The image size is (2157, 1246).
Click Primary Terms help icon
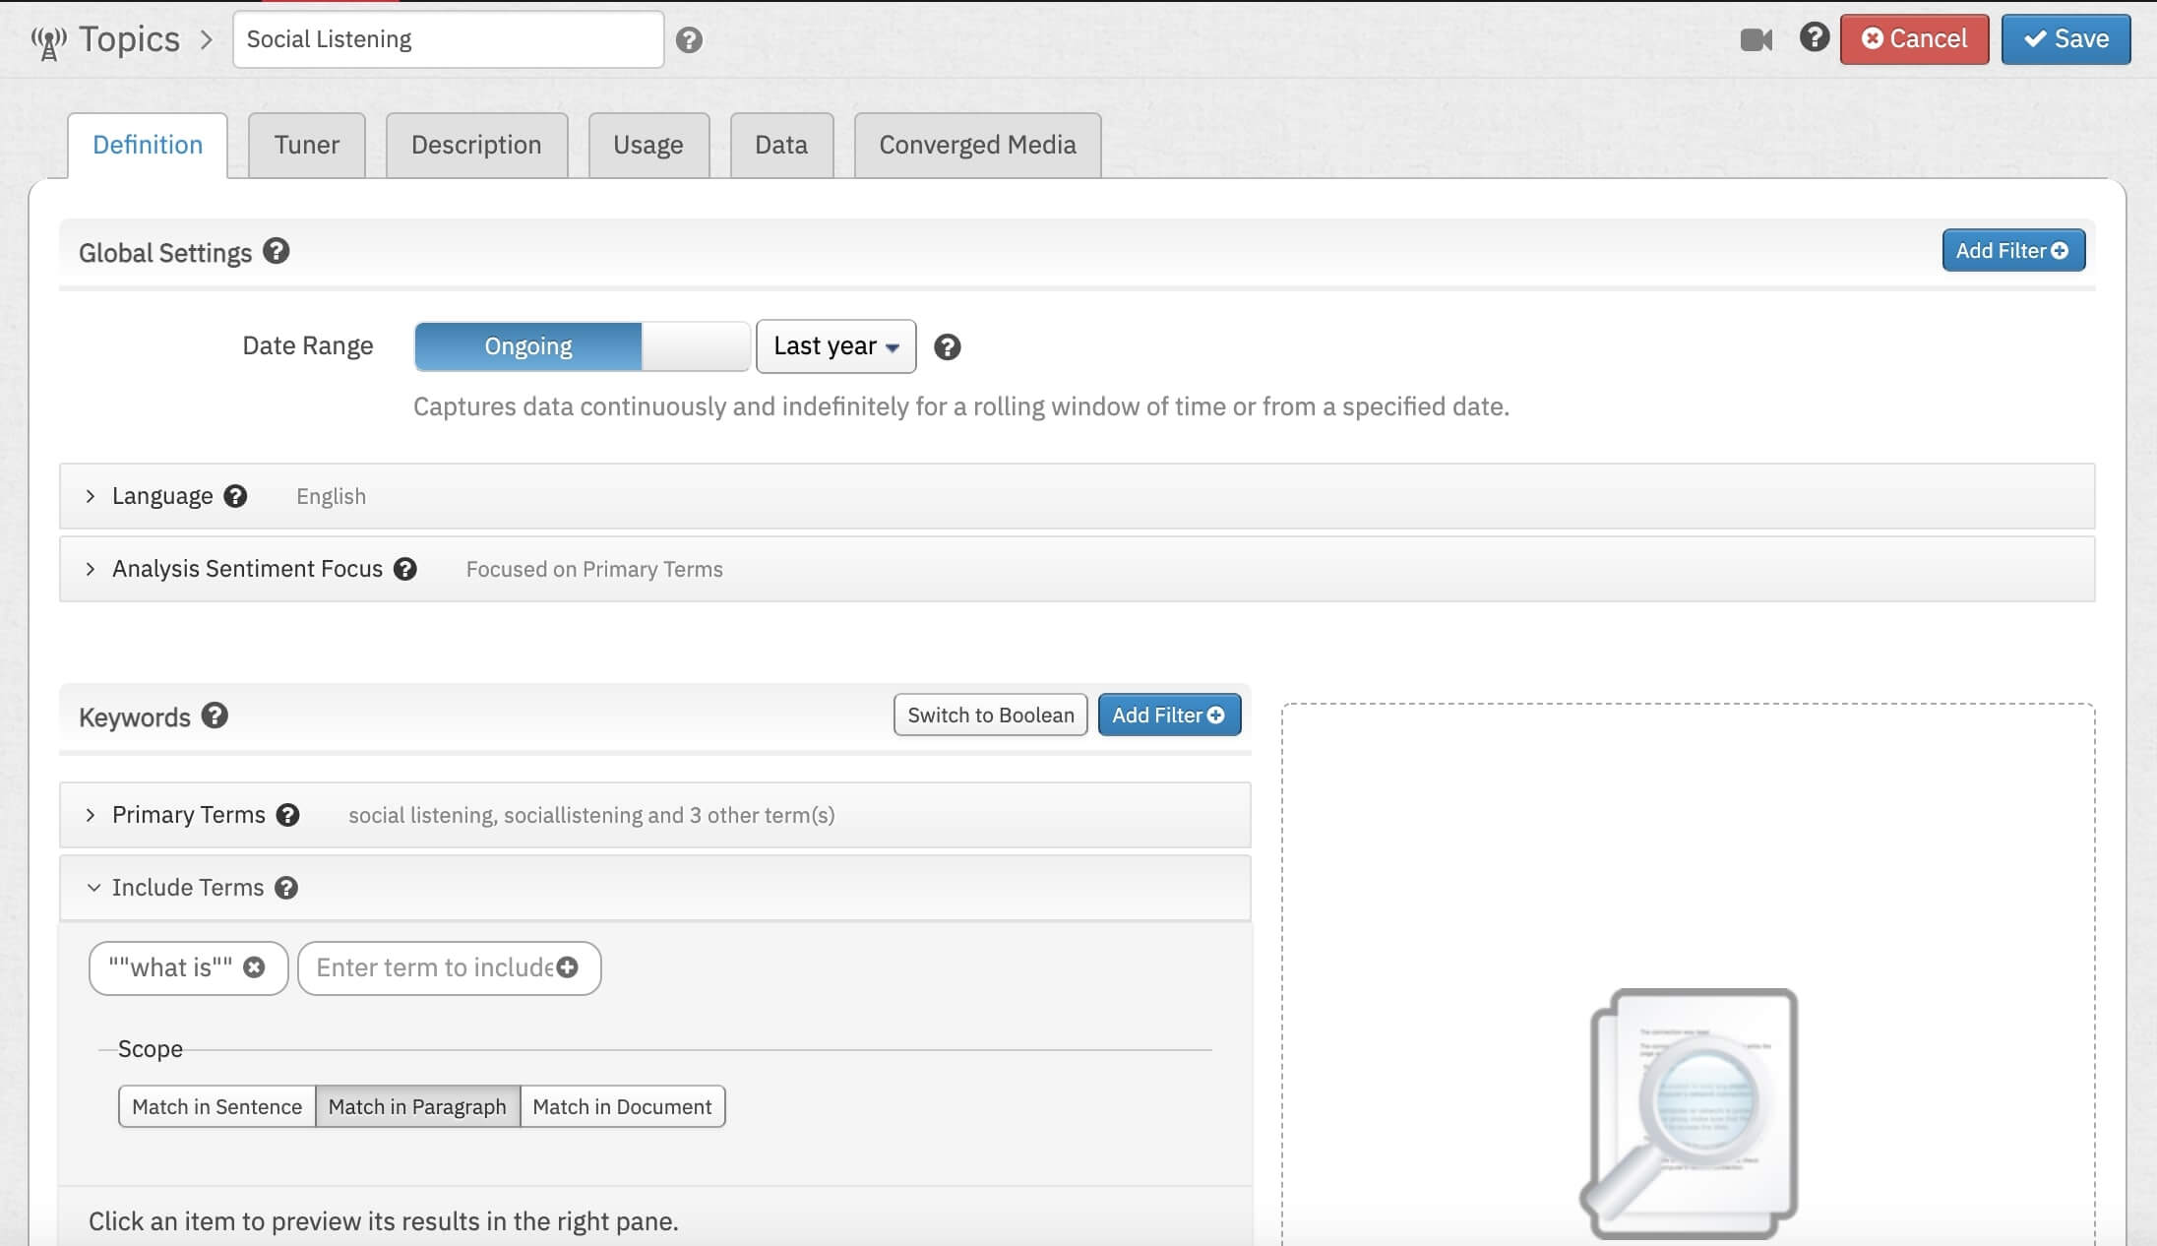[x=287, y=815]
